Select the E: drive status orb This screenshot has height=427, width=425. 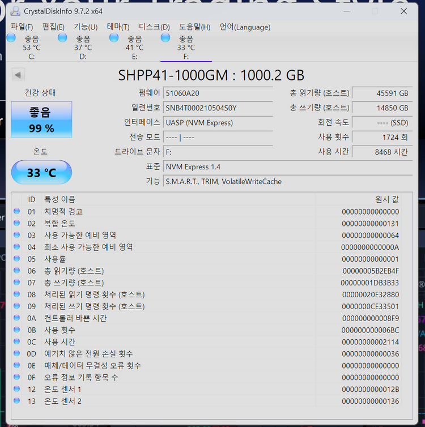[x=114, y=37]
